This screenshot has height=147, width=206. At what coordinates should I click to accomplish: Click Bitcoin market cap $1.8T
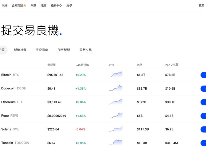(141, 75)
